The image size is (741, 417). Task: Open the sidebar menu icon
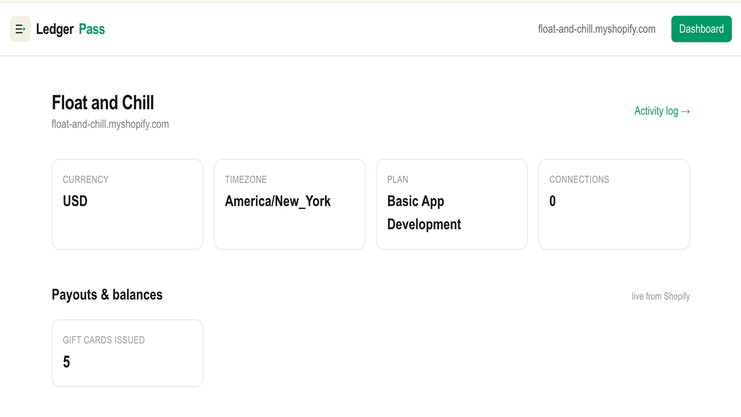tap(20, 29)
